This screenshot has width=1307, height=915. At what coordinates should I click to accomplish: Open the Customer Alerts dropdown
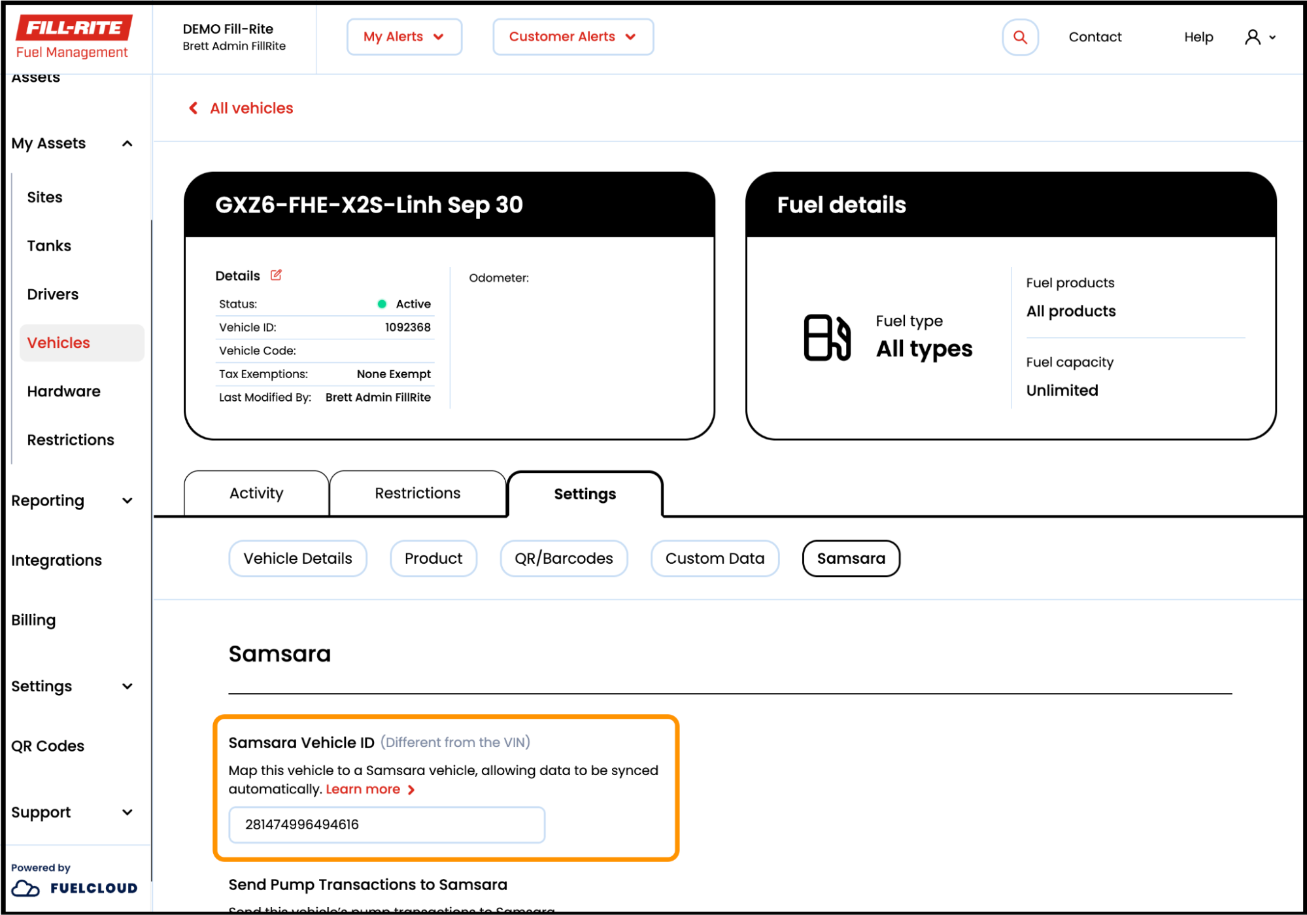pyautogui.click(x=572, y=37)
